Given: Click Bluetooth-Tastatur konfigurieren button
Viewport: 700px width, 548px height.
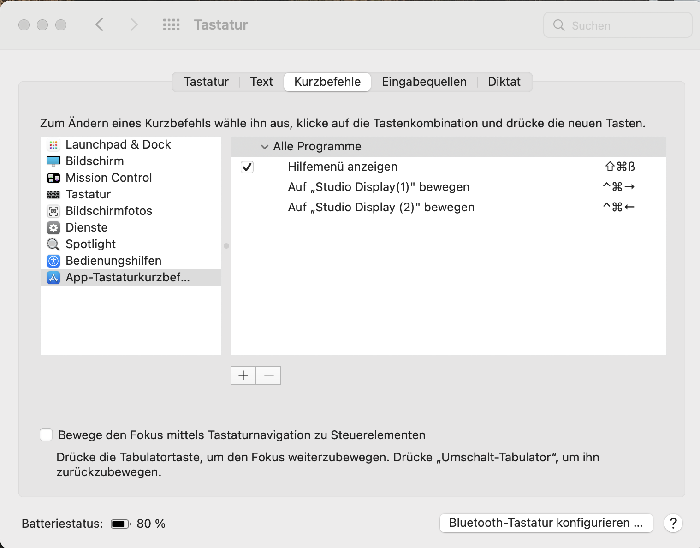Looking at the screenshot, I should coord(546,523).
